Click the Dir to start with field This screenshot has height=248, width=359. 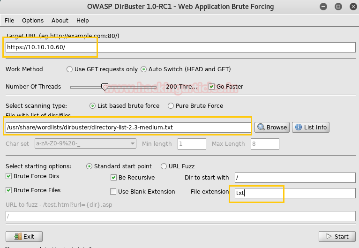(x=295, y=178)
